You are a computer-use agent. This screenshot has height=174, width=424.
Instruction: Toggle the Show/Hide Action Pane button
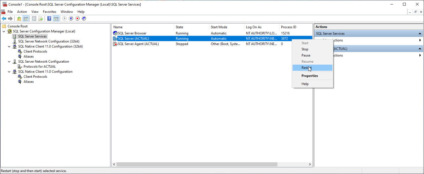pyautogui.click(x=56, y=19)
